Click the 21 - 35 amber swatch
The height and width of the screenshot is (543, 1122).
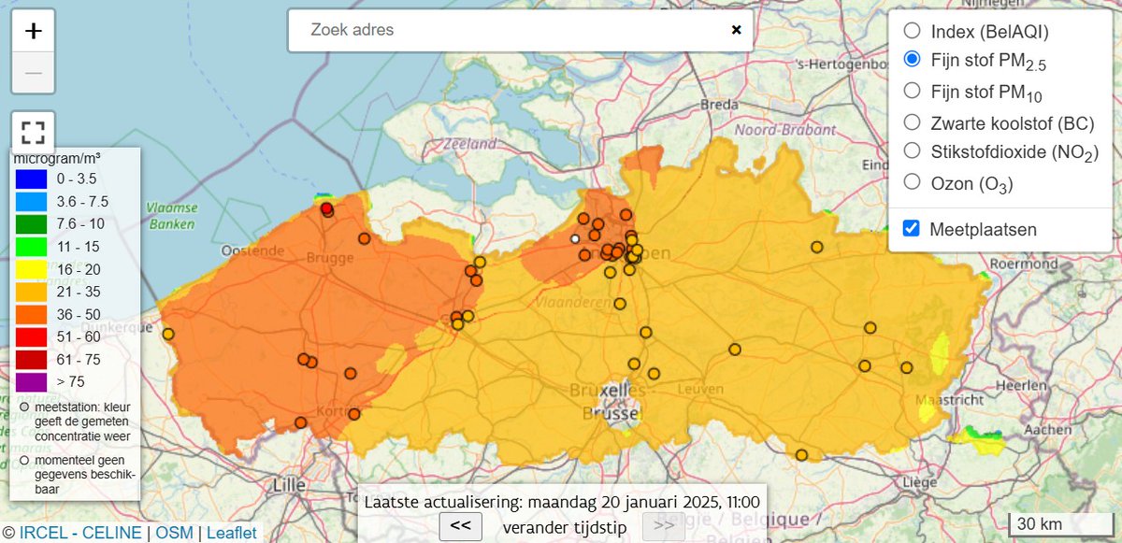pos(30,292)
